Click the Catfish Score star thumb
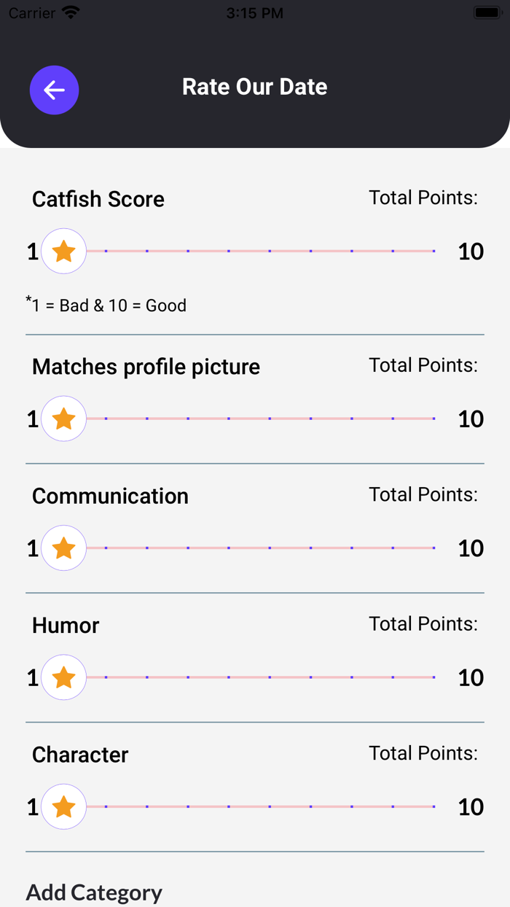 (64, 252)
